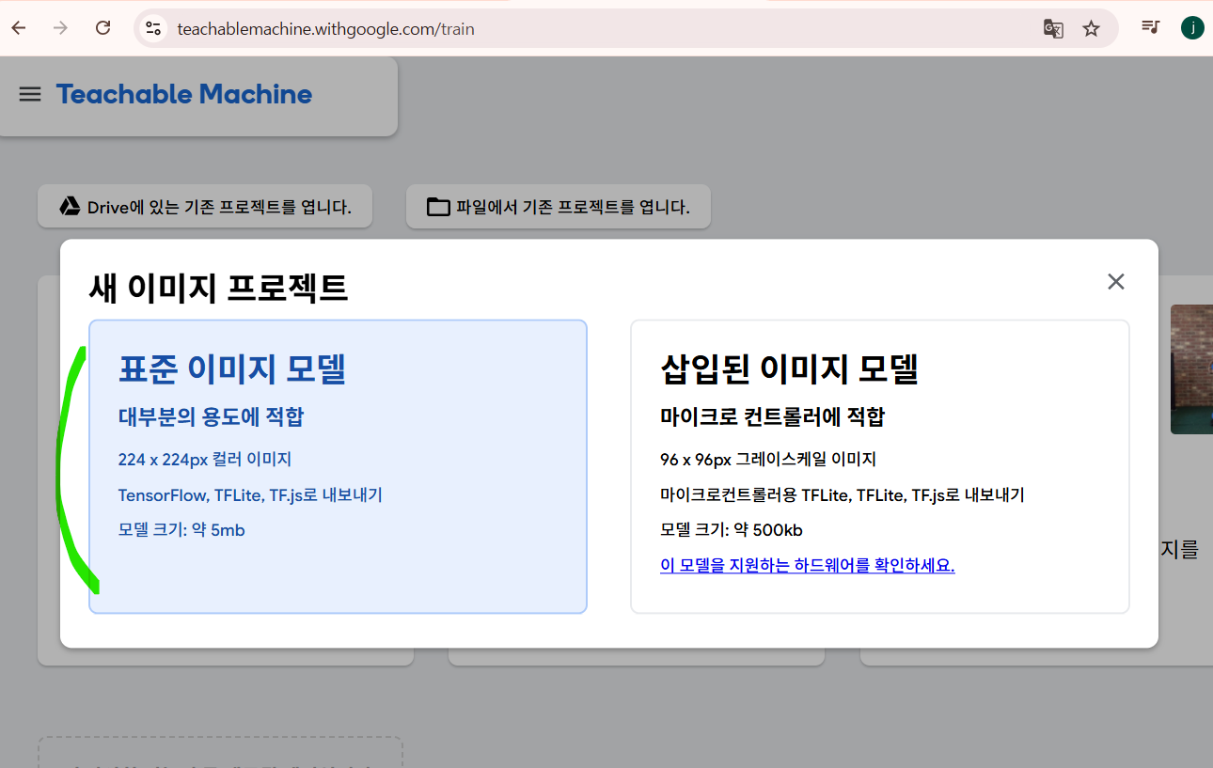Image resolution: width=1213 pixels, height=768 pixels.
Task: Click the '마이크로 컨트롤러에 적합' subtitle
Action: pyautogui.click(x=773, y=416)
